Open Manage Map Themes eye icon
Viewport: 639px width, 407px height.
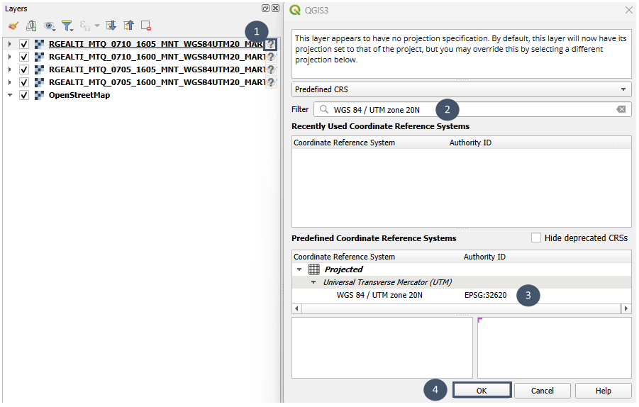point(49,26)
